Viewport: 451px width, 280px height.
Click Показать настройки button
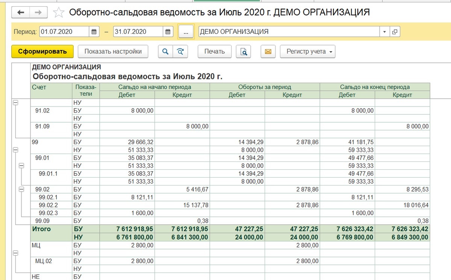pos(113,52)
